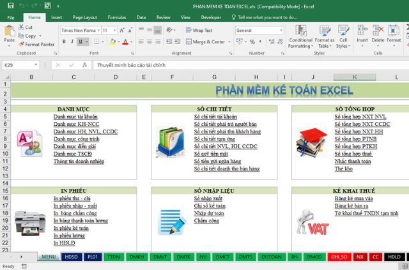Toggle Wrap Text

click(x=199, y=30)
